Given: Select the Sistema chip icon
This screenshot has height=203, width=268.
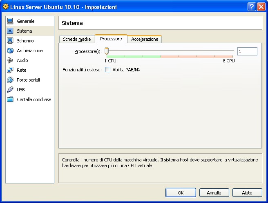Looking at the screenshot, I should click(10, 31).
